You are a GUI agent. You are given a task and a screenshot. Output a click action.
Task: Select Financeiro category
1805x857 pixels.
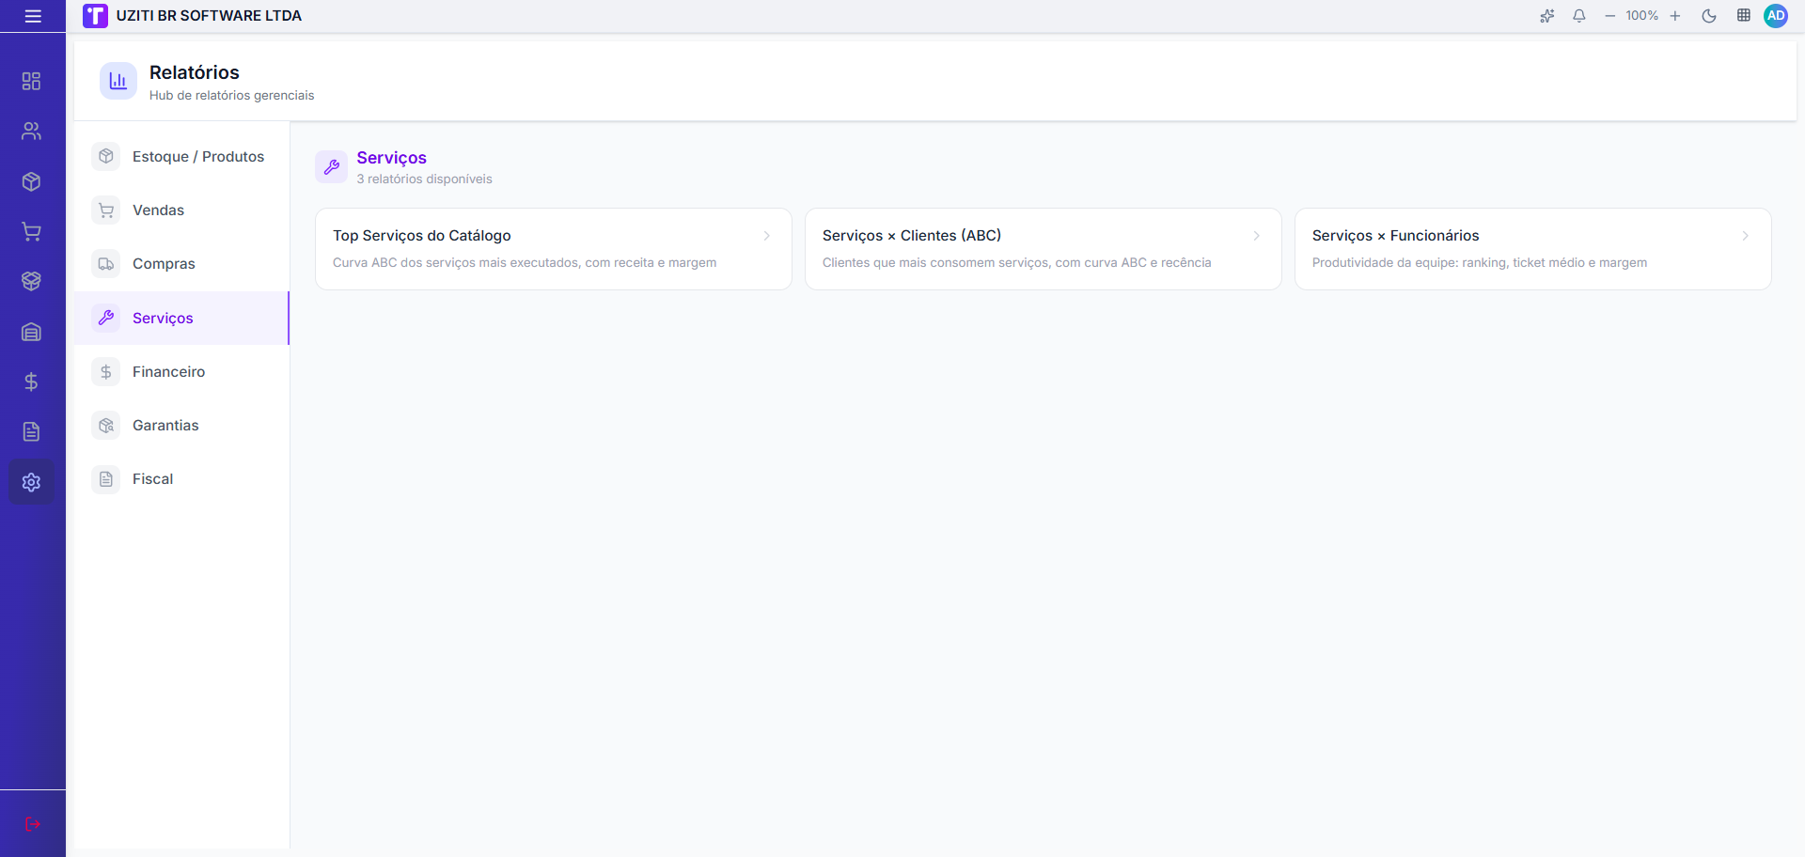181,372
